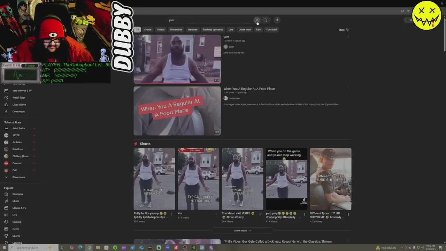The height and width of the screenshot is (251, 446).
Task: Open Learning in Explore sidebar
Action: pyautogui.click(x=17, y=243)
